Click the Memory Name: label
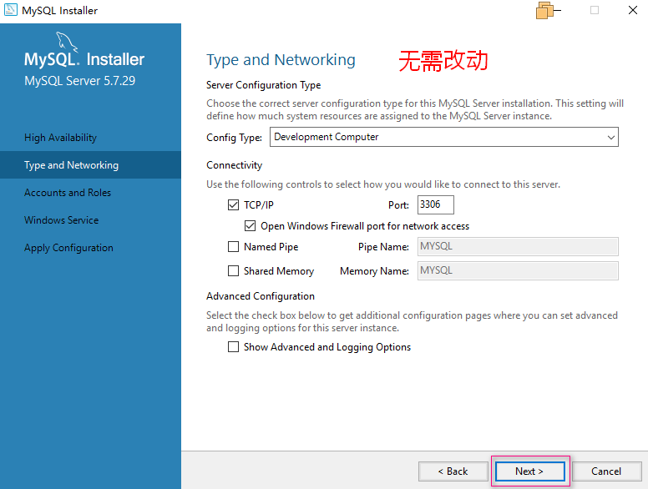Viewport: 648px width, 489px height. point(374,271)
